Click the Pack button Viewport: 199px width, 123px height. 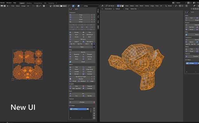[x=81, y=47]
